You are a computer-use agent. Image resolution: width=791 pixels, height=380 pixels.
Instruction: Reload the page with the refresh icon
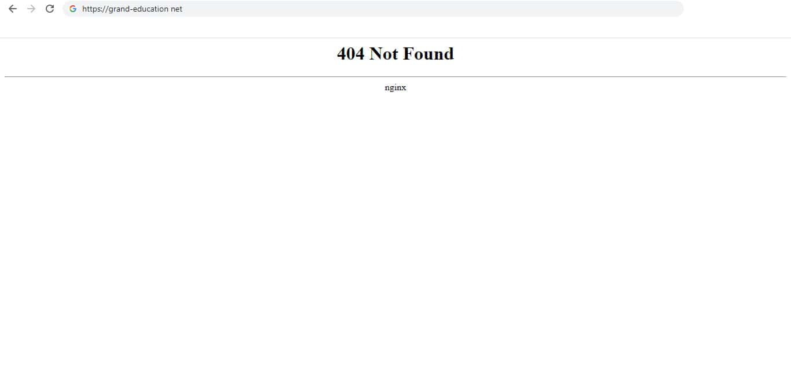tap(50, 9)
